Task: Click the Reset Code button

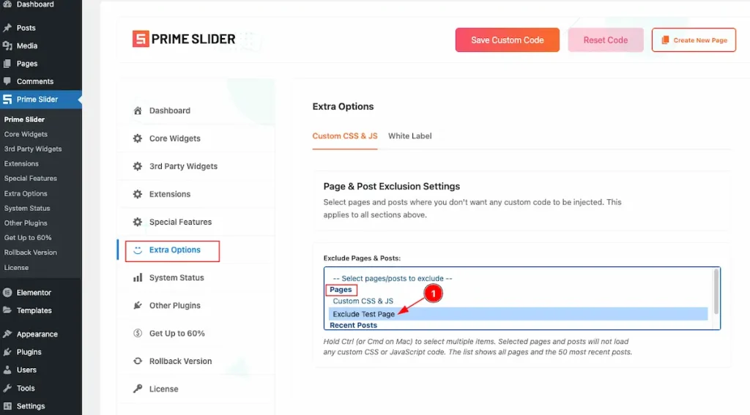Action: coord(605,40)
